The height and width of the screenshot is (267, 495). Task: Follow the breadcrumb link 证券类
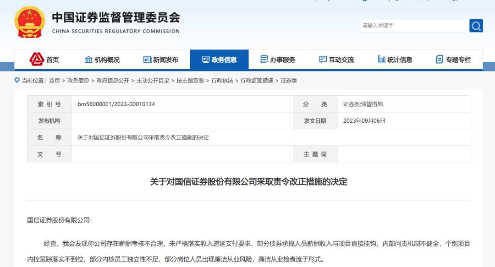pos(289,81)
